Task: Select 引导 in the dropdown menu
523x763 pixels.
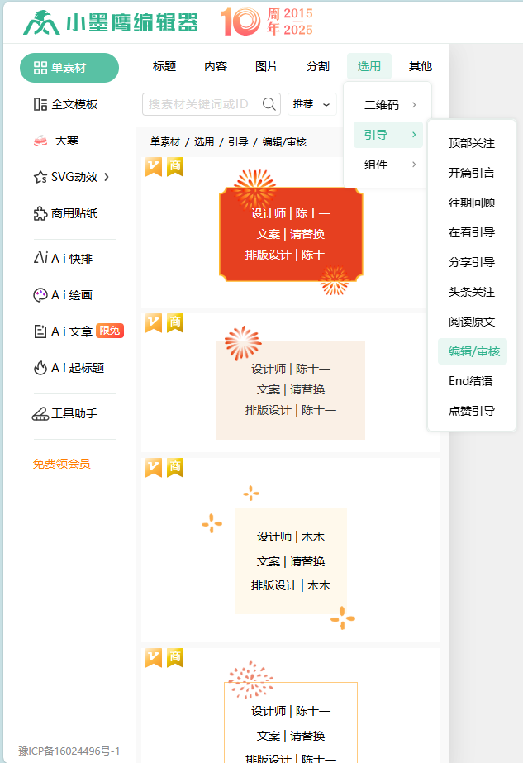Action: (x=387, y=134)
